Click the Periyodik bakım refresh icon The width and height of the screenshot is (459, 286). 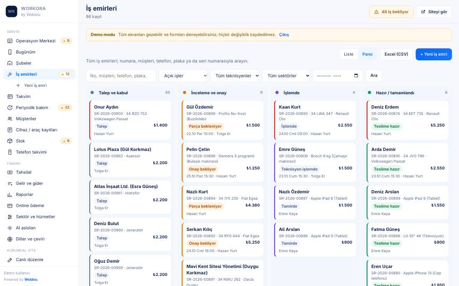coord(10,108)
